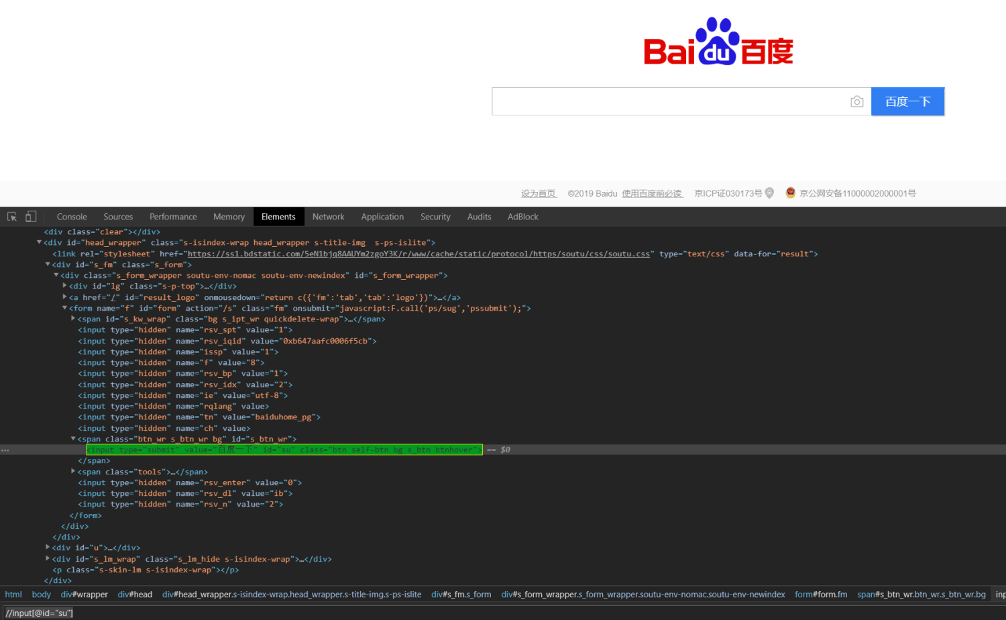Click the soutu.css stylesheet href link
This screenshot has height=620, width=1006.
click(x=418, y=254)
